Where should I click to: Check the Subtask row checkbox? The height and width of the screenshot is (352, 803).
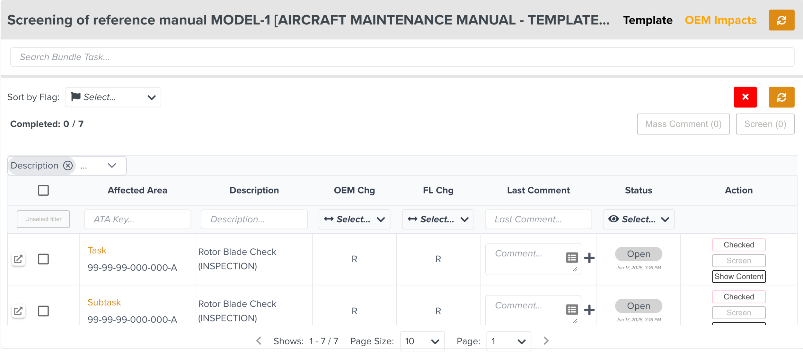(x=43, y=311)
